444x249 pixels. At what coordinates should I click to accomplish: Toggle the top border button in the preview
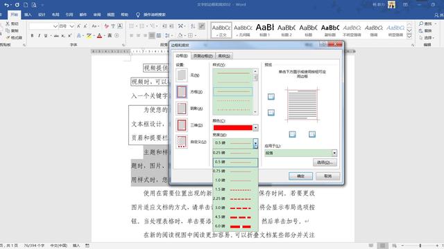coord(271,97)
